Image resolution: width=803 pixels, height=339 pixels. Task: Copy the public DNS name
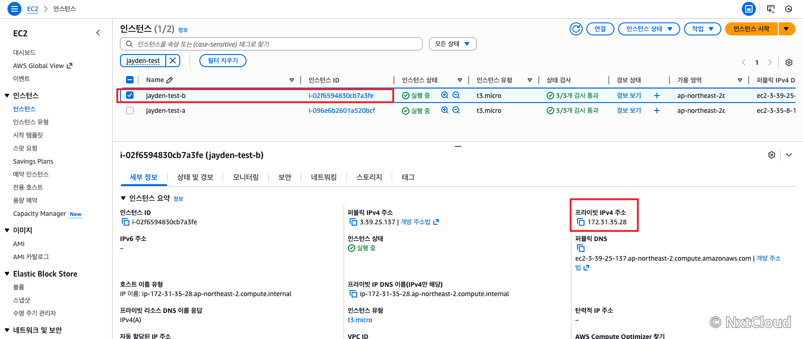[x=581, y=248]
